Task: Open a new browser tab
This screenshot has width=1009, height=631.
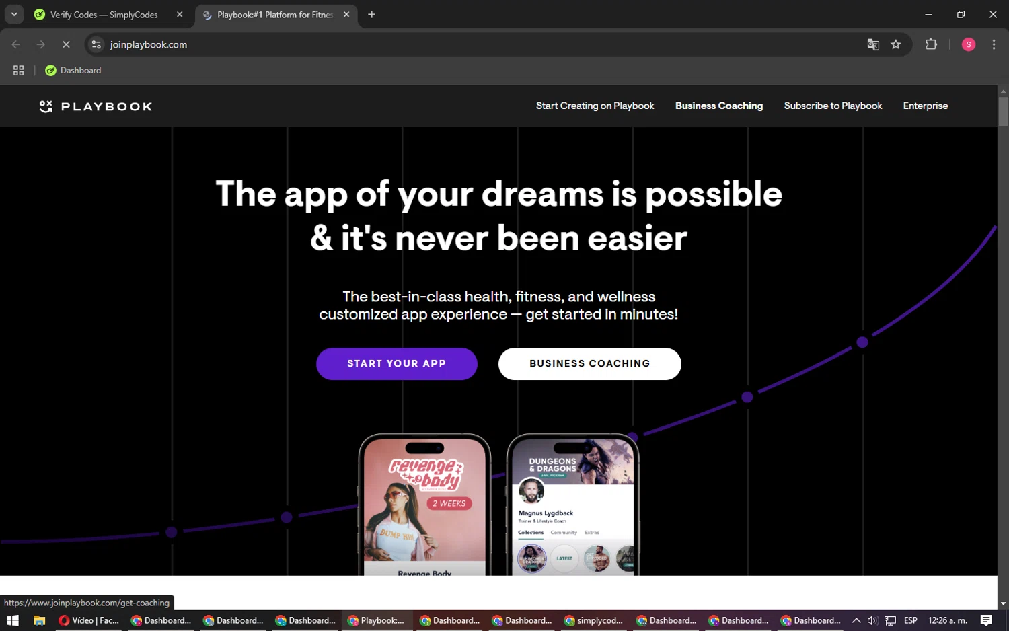Action: tap(371, 15)
